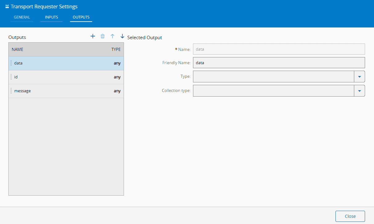Move selected output down with arrow
This screenshot has height=224, width=374.
122,36
